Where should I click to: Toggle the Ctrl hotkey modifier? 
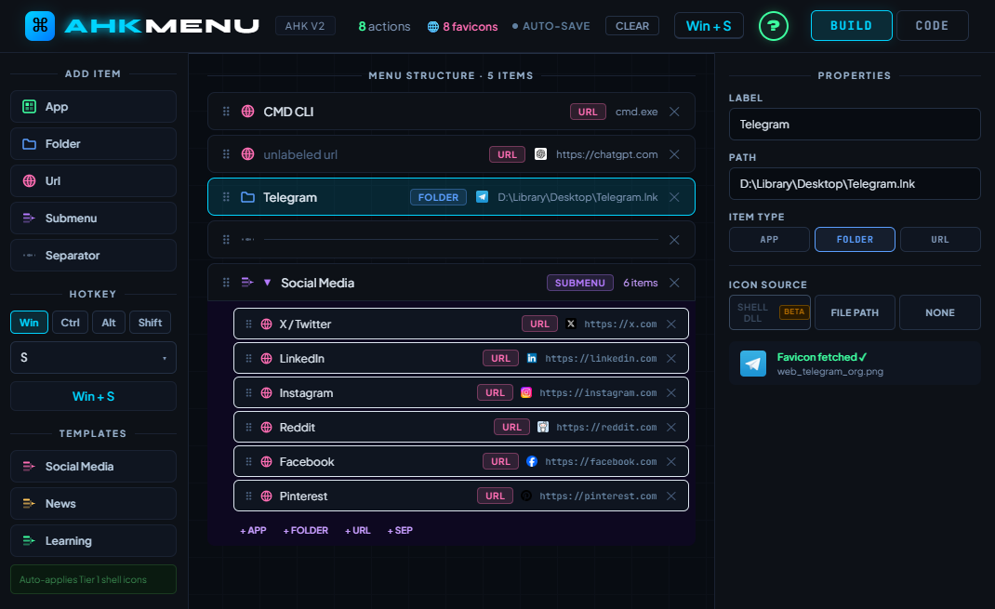[70, 323]
